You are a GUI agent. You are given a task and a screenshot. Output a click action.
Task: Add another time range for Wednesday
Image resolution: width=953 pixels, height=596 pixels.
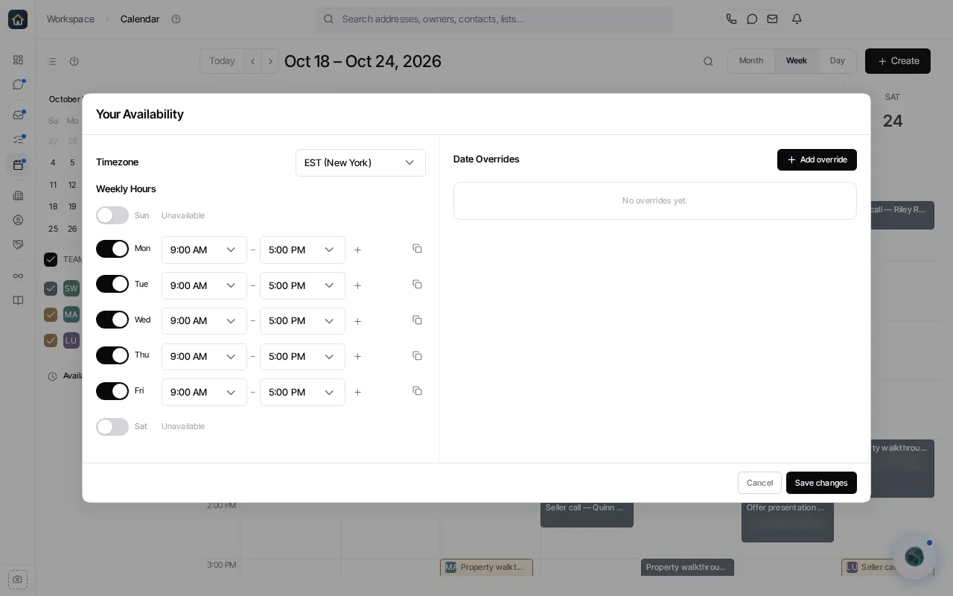tap(357, 321)
